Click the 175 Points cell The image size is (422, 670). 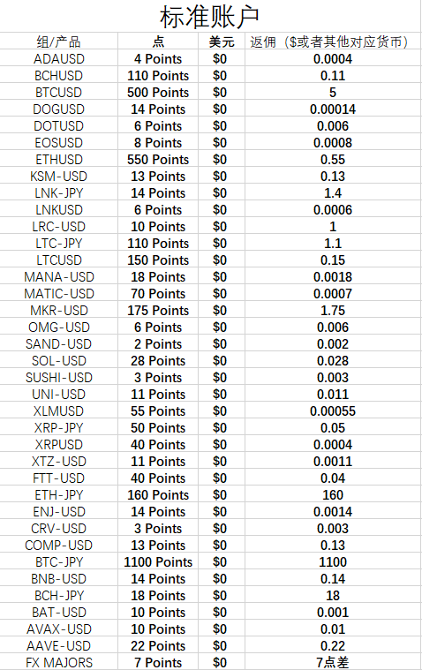tap(158, 310)
